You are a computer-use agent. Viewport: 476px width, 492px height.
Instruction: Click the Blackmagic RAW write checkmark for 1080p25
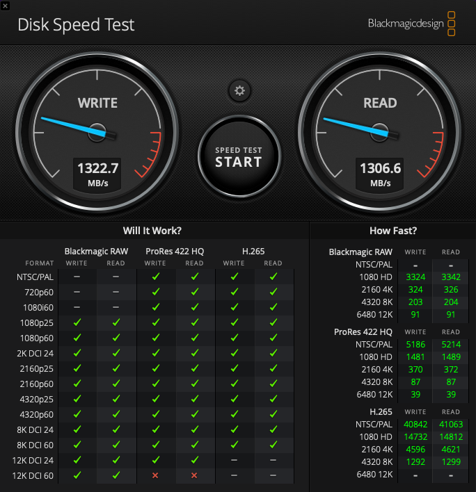pos(77,322)
